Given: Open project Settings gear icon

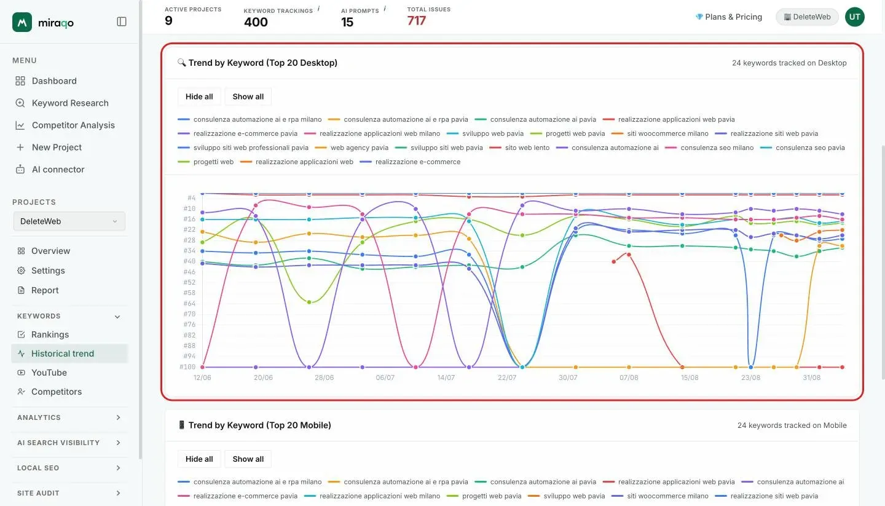Looking at the screenshot, I should (x=21, y=271).
